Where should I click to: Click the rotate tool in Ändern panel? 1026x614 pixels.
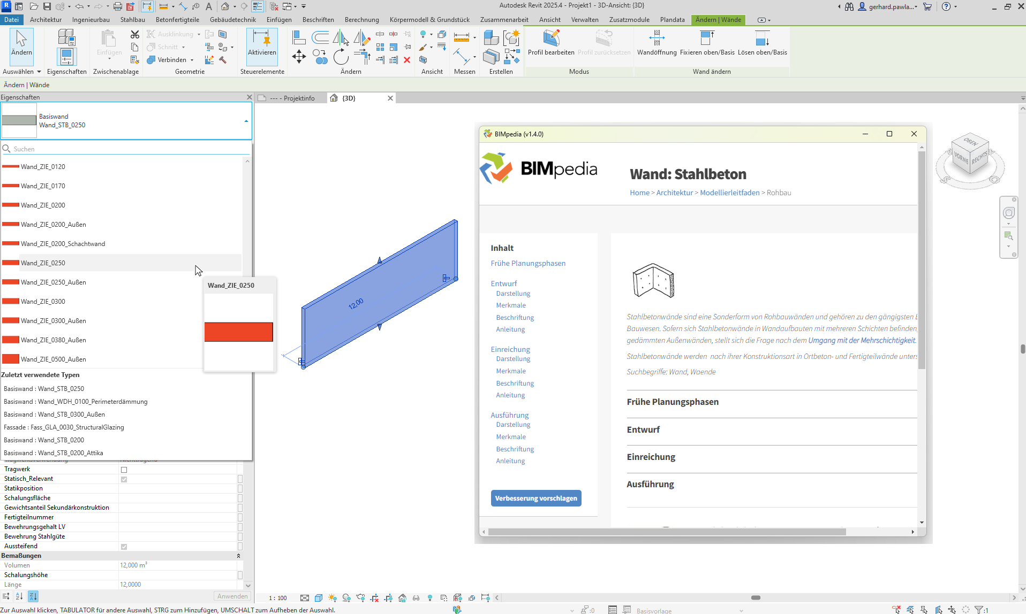click(x=341, y=57)
